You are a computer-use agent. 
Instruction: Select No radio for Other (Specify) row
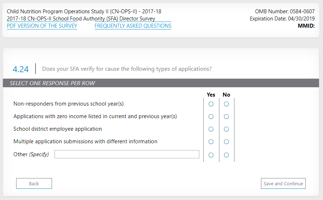coord(226,155)
